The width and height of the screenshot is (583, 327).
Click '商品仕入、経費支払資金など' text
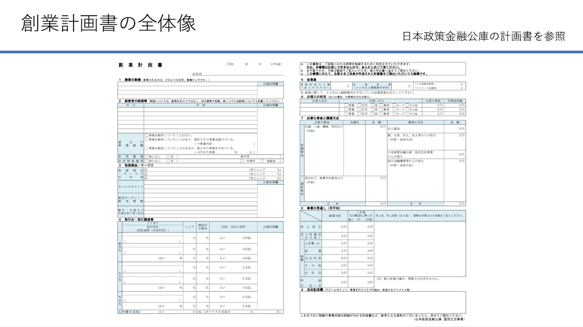point(324,178)
